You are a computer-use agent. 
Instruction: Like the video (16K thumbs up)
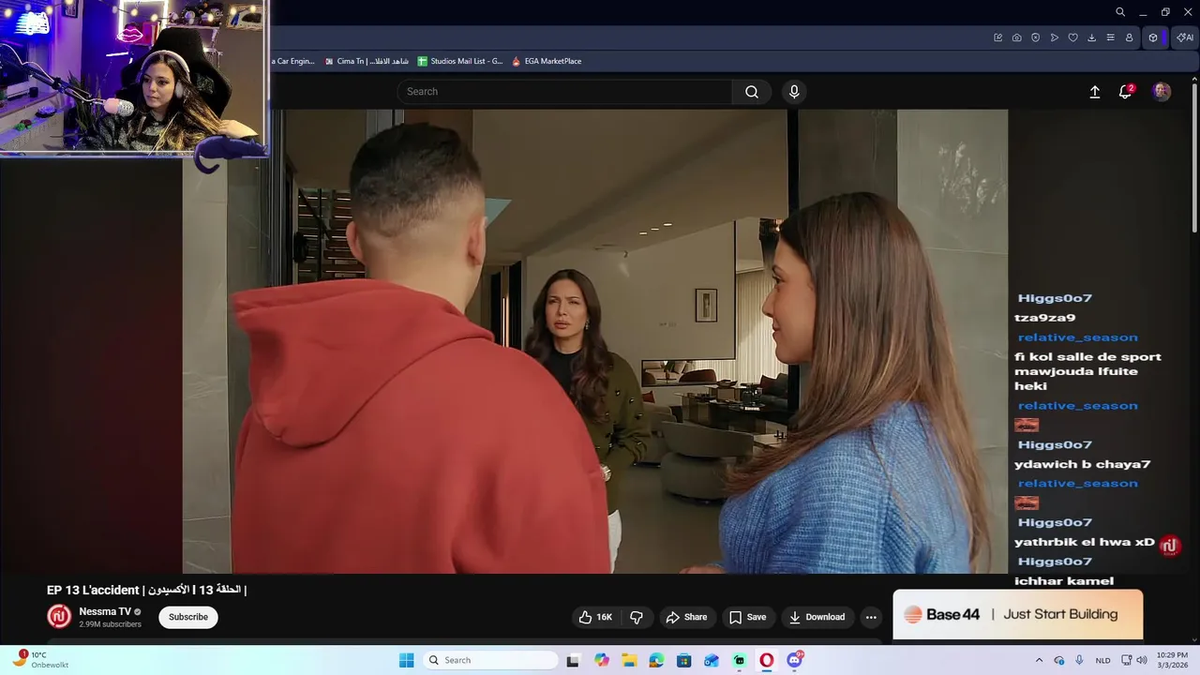coord(595,617)
